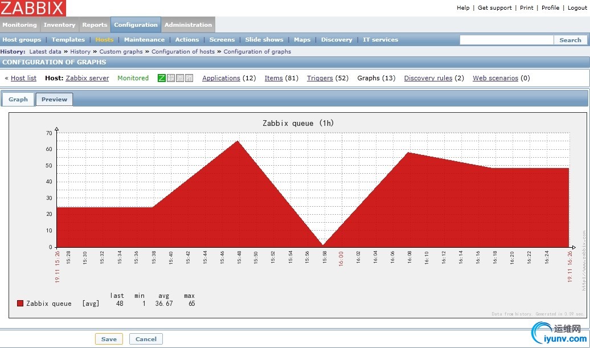
Task: Click the SNMP availability icon
Action: coord(171,78)
